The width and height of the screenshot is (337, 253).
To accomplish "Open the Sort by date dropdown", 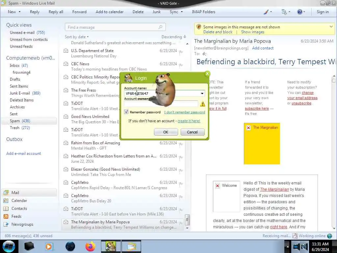I will click(x=77, y=37).
